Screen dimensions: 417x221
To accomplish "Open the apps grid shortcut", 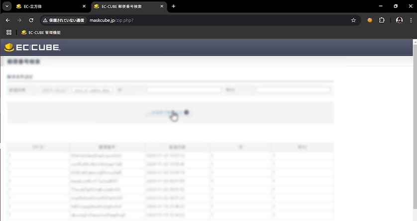I will (x=9, y=32).
